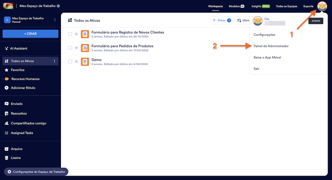This screenshot has height=180, width=332.
Task: Click Sair to log out
Action: (256, 69)
